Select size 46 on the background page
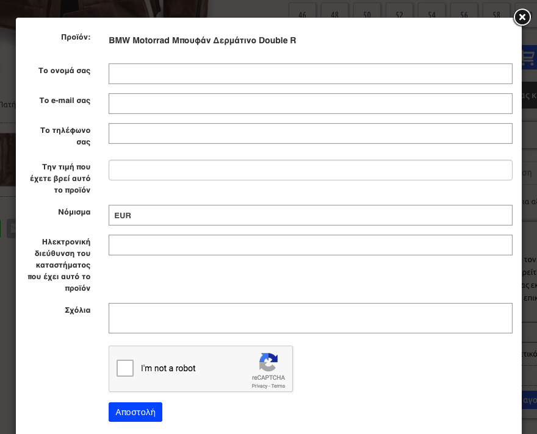 pyautogui.click(x=302, y=11)
